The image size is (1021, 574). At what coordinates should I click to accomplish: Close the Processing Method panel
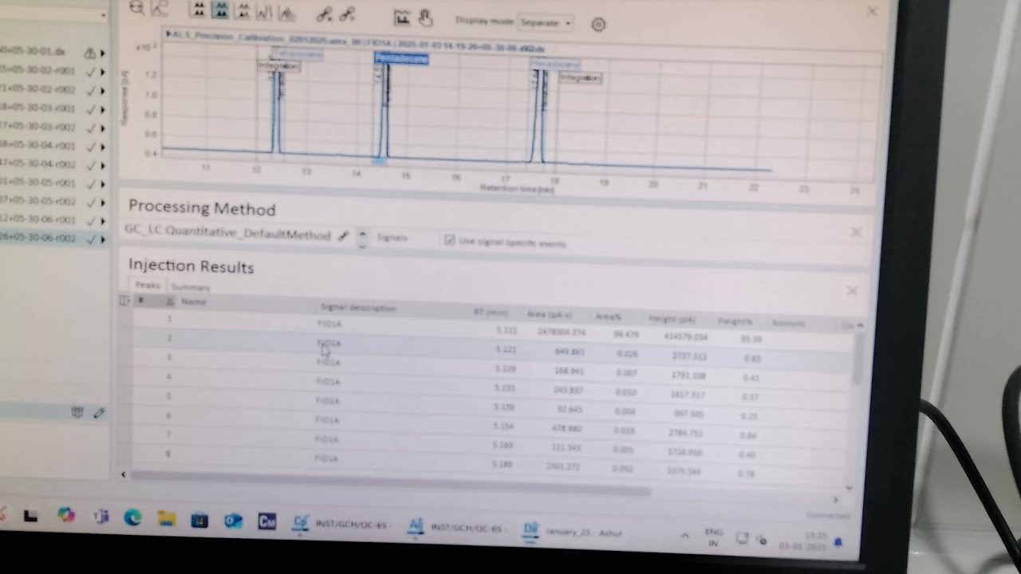click(856, 232)
